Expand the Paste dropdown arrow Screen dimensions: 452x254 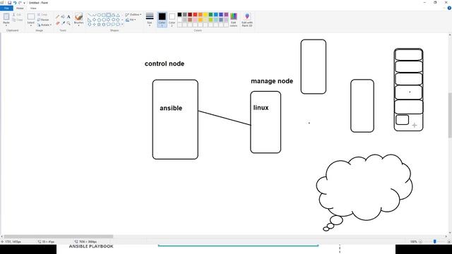(x=6, y=25)
